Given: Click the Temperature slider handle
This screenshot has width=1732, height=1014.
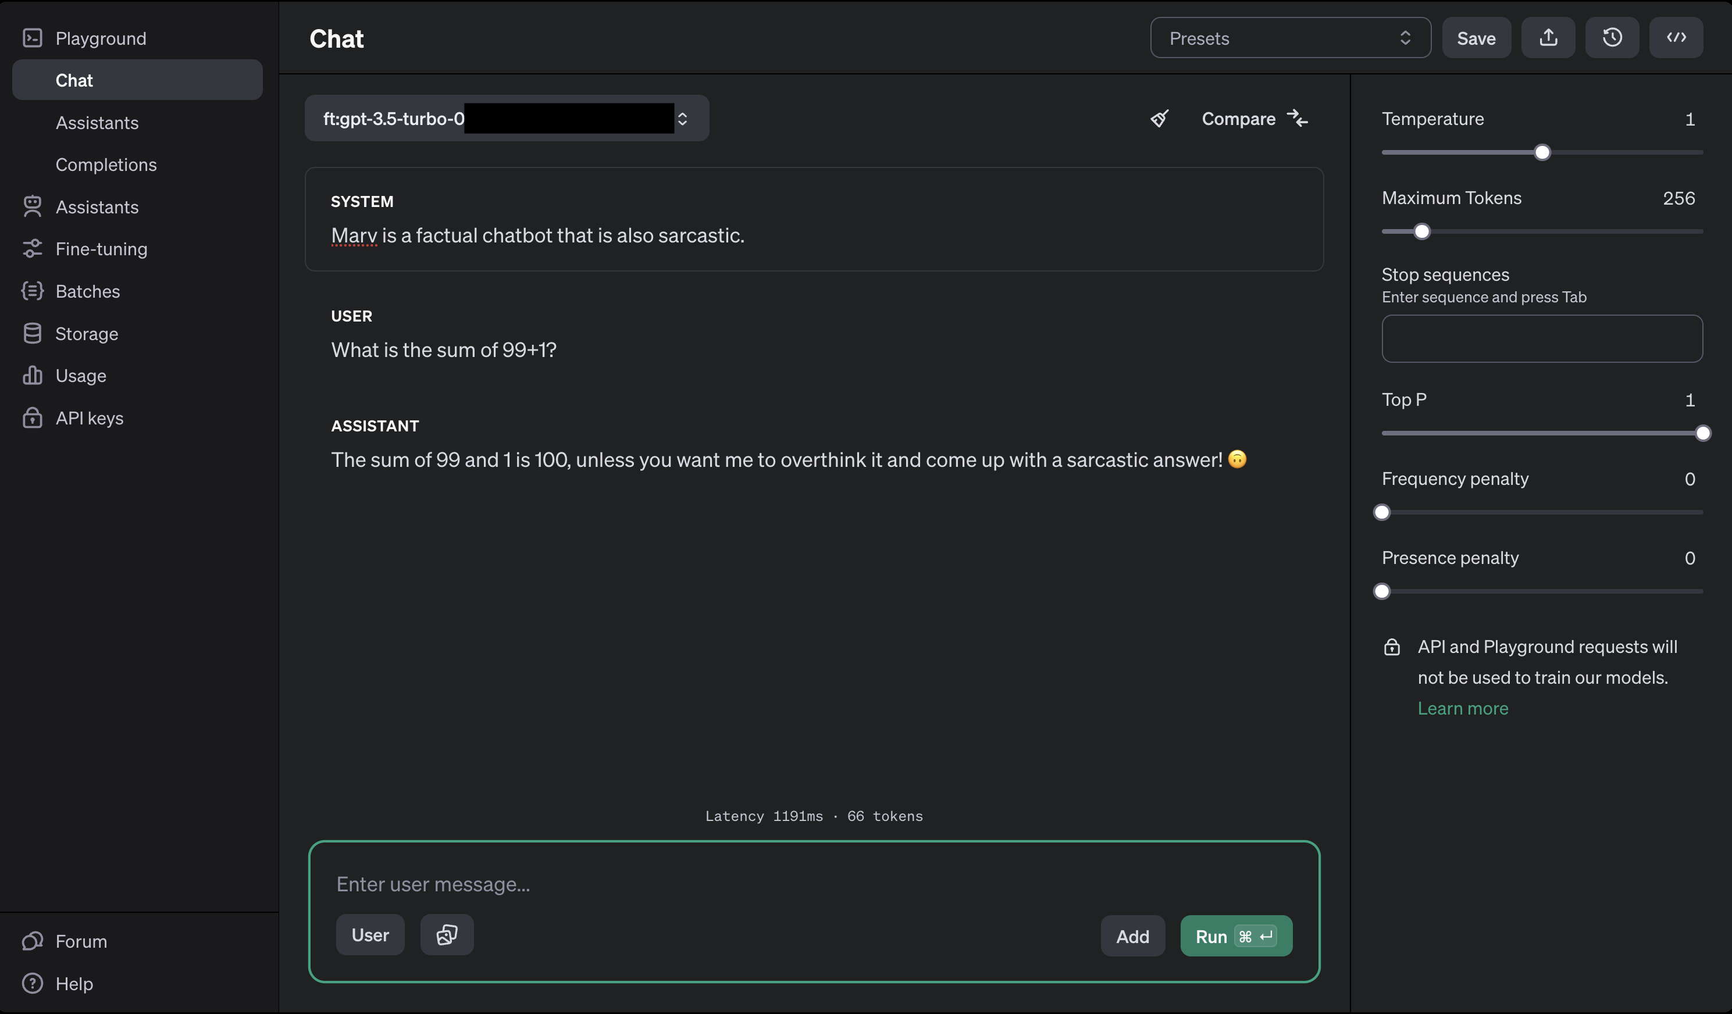Looking at the screenshot, I should point(1542,152).
